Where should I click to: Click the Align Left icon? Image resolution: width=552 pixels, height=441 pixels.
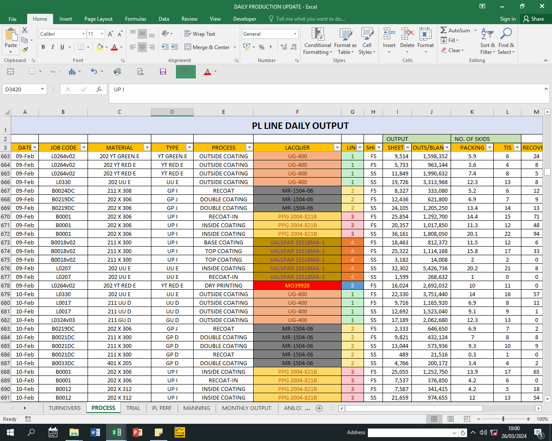[133, 47]
